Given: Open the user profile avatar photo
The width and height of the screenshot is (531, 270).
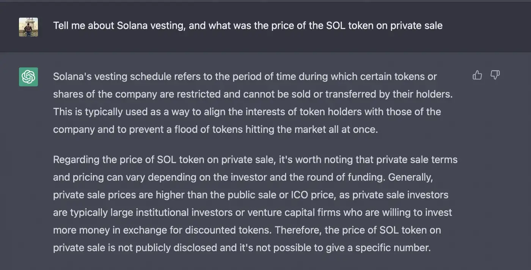Looking at the screenshot, I should pyautogui.click(x=28, y=27).
